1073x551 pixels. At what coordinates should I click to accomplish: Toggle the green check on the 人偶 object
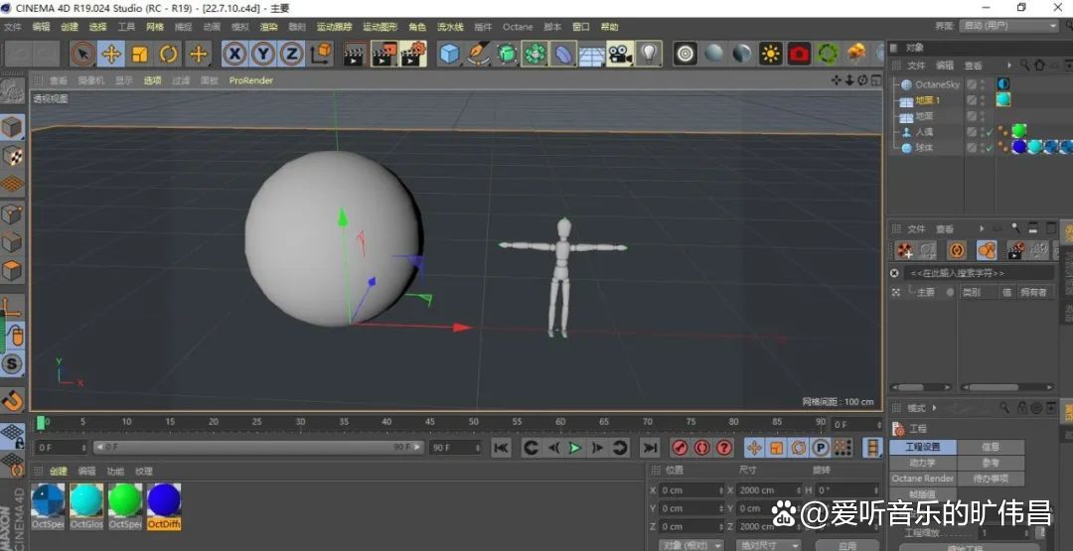point(990,132)
